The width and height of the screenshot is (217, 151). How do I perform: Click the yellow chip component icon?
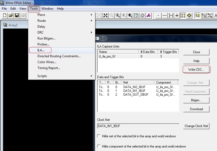(189, 16)
